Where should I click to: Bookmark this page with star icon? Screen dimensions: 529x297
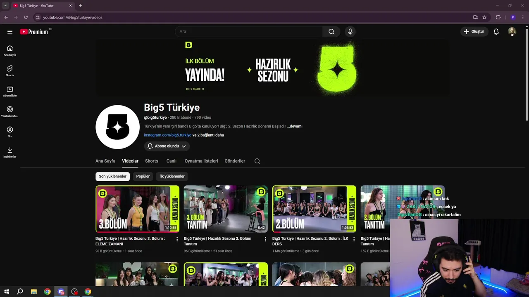click(x=484, y=17)
